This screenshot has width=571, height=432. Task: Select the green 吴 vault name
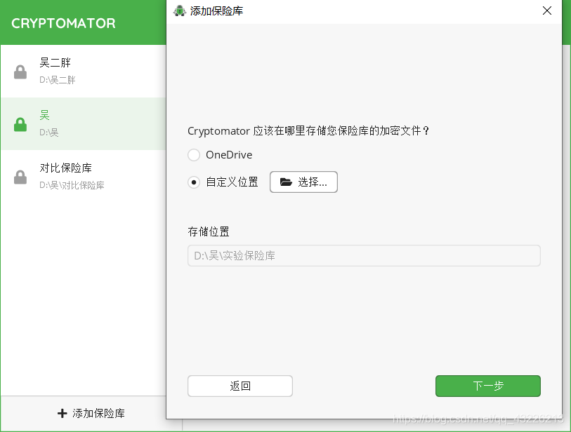coord(44,115)
